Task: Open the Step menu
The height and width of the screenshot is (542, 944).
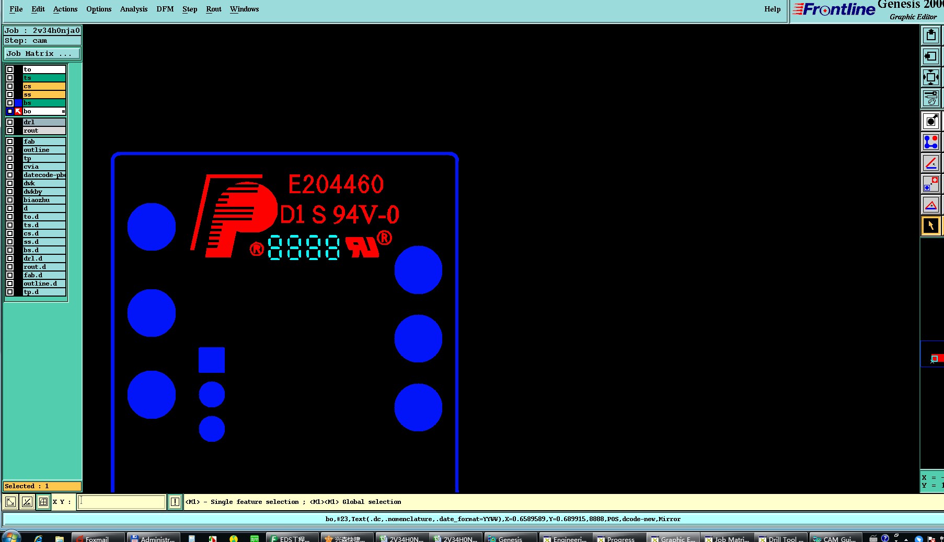Action: (190, 9)
